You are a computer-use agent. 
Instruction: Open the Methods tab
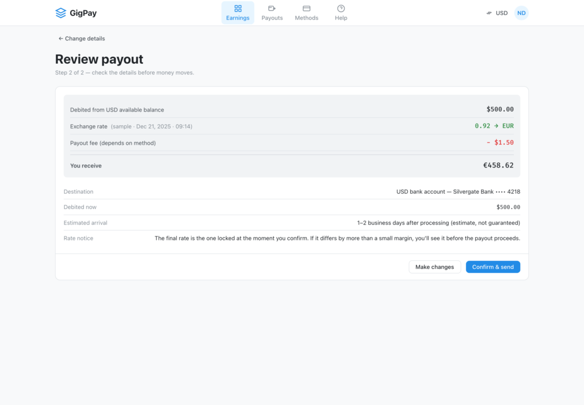[x=306, y=13]
